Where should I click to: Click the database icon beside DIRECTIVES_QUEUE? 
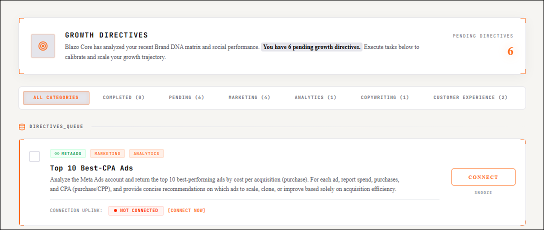point(22,127)
